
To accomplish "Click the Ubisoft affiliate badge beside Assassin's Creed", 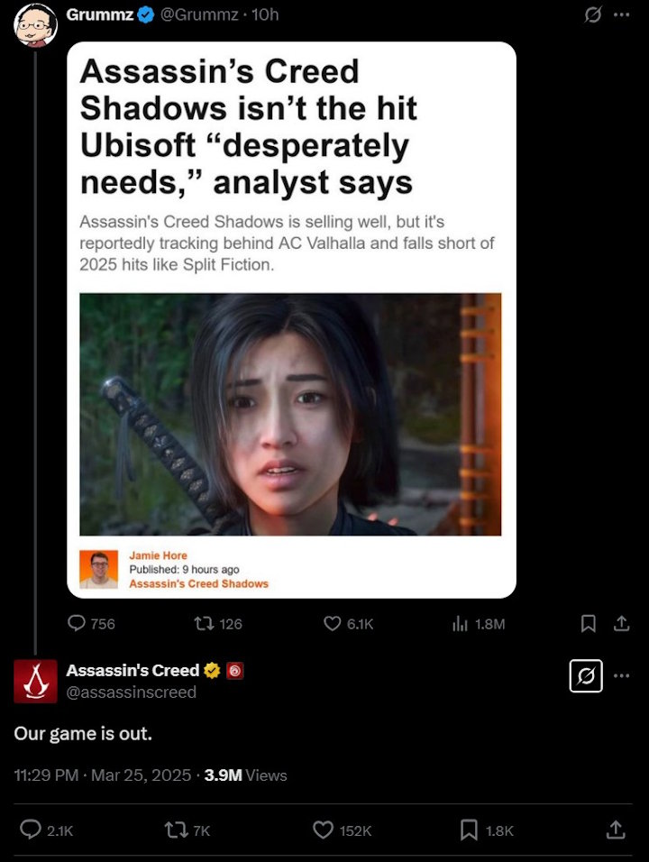I will [234, 671].
